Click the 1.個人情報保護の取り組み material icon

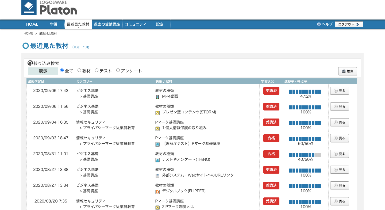157,128
